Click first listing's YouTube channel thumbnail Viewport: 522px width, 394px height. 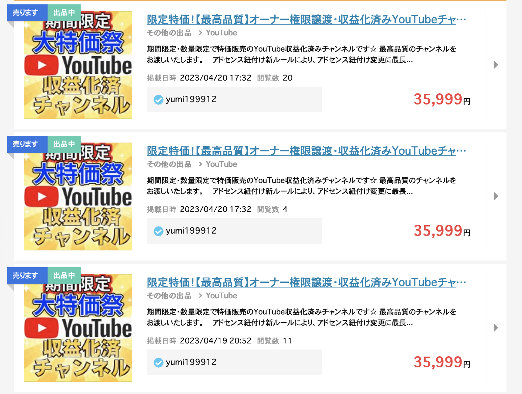tap(78, 65)
